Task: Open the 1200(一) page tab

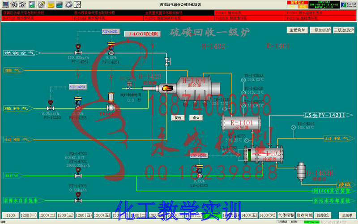Action: [29, 215]
